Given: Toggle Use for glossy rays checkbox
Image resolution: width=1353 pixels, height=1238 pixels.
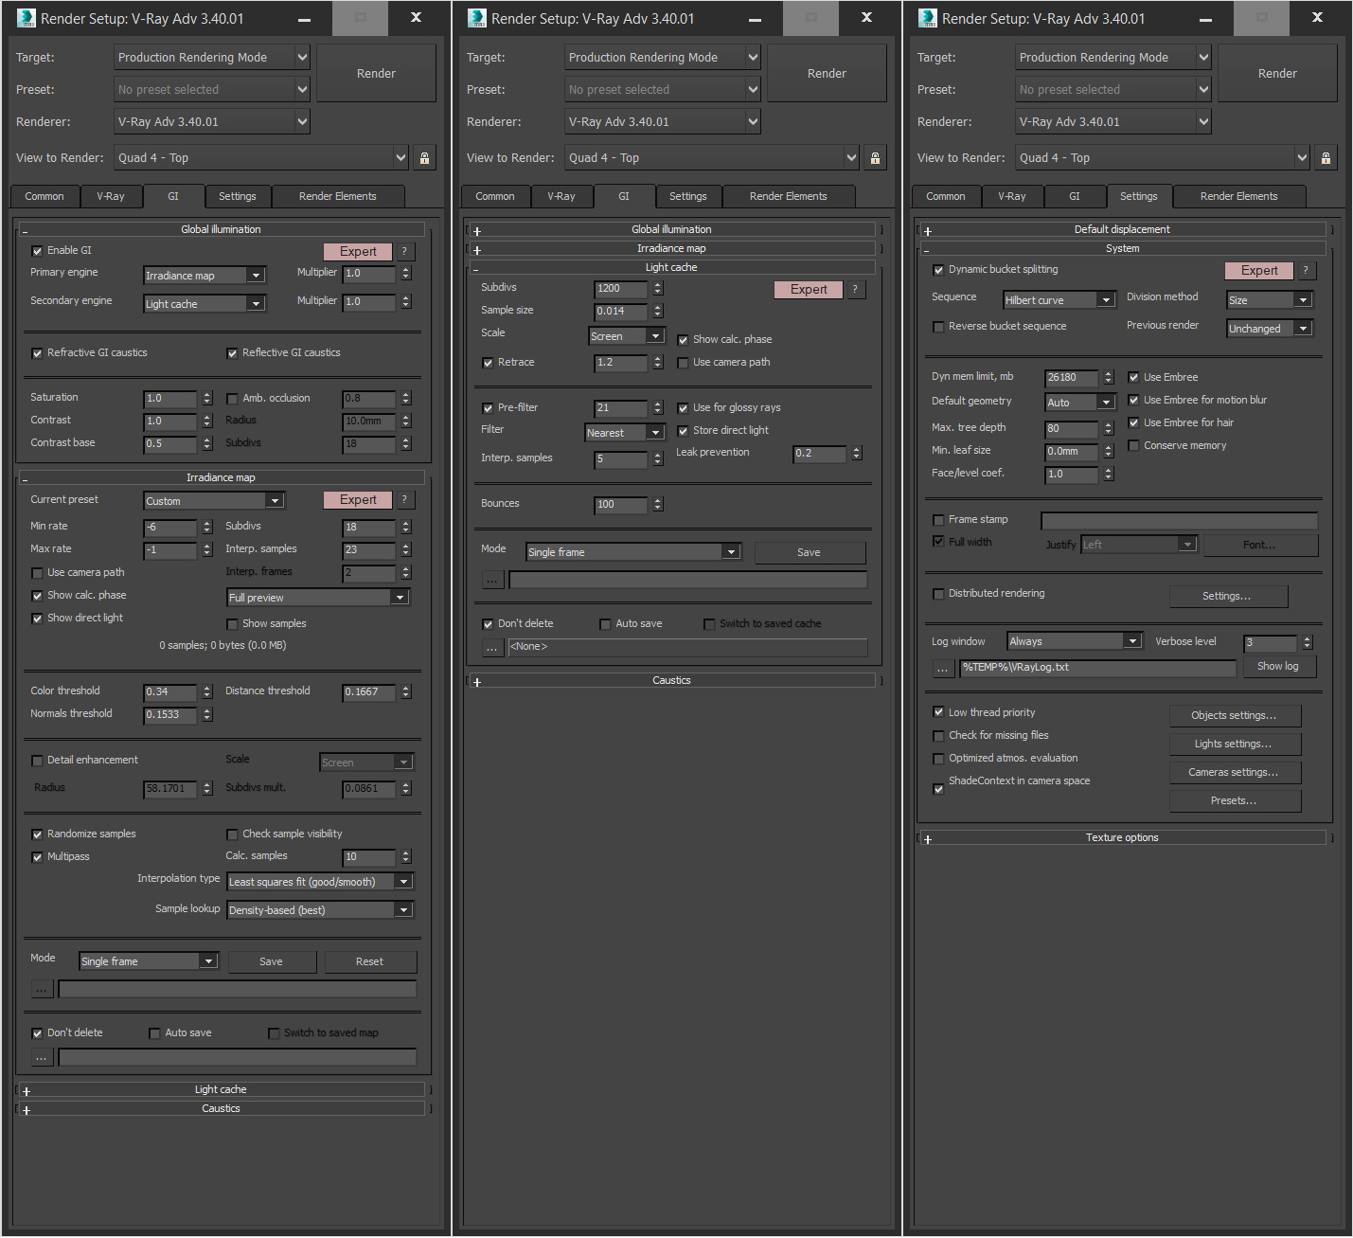Looking at the screenshot, I should coord(683,408).
